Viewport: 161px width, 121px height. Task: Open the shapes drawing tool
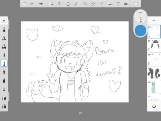pos(93,4)
